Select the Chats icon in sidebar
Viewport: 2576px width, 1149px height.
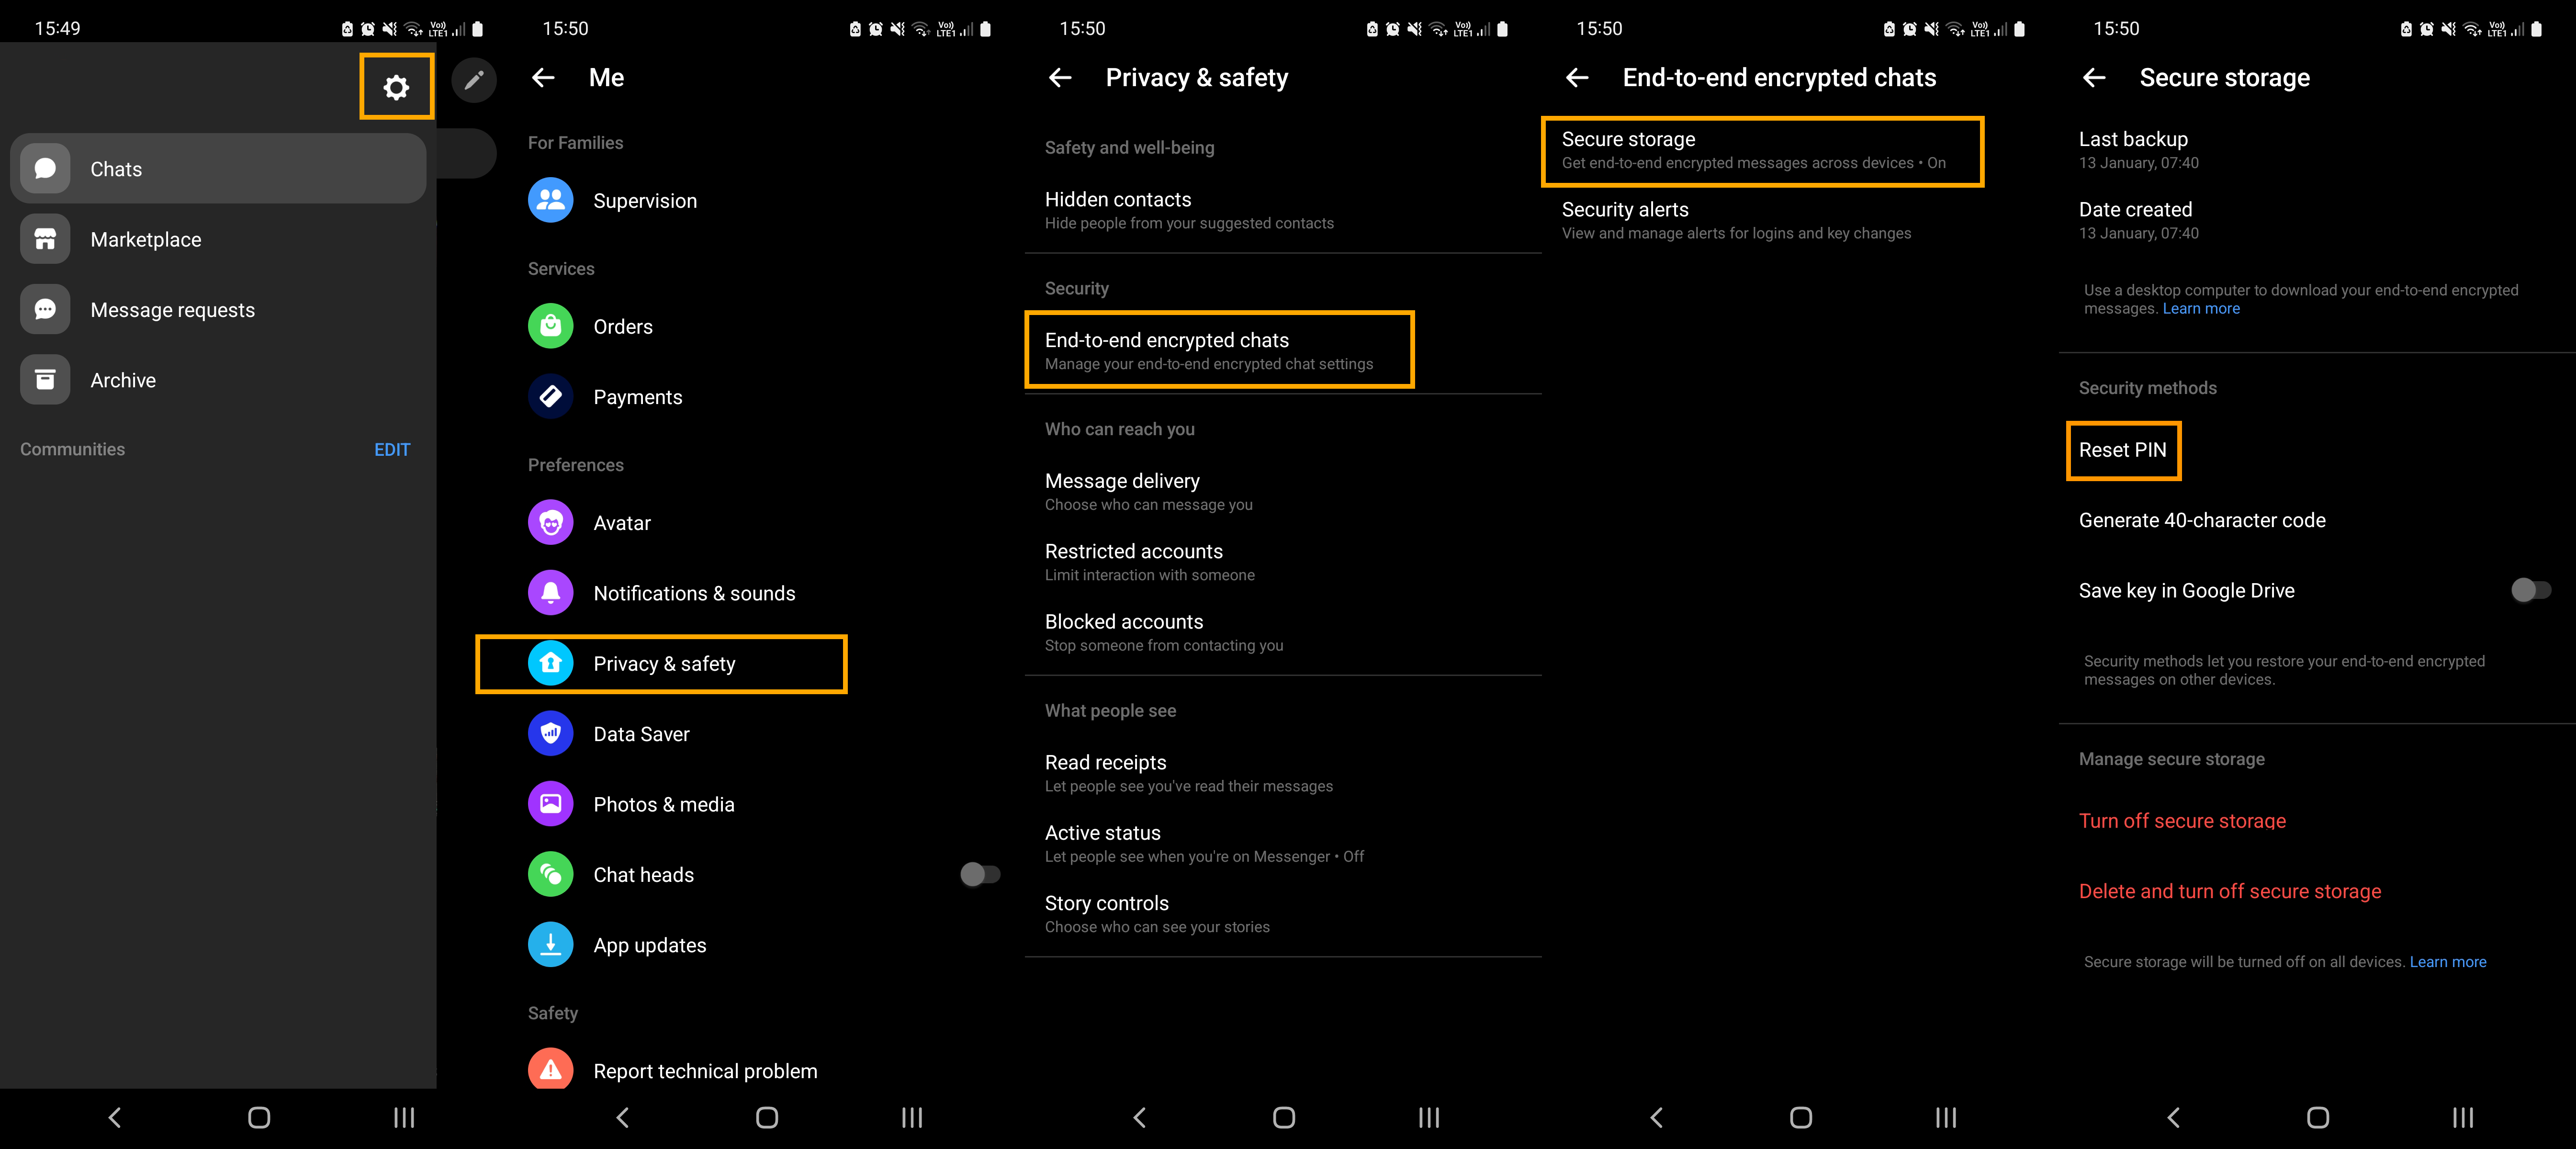45,168
